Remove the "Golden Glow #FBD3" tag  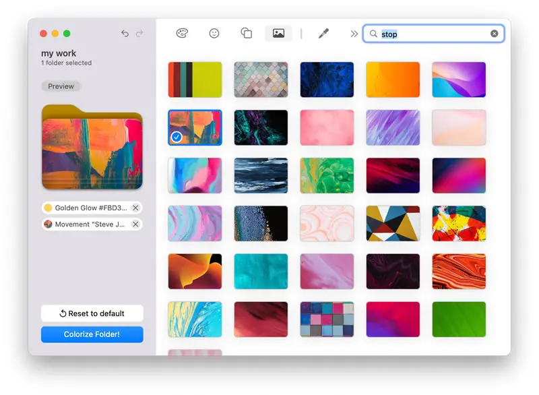pyautogui.click(x=135, y=208)
